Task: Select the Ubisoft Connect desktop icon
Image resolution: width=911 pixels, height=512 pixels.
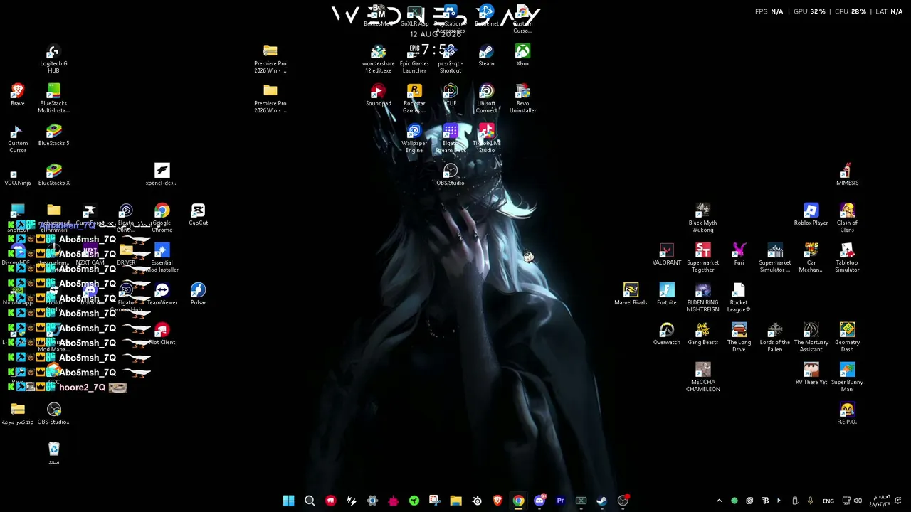Action: coord(486,99)
